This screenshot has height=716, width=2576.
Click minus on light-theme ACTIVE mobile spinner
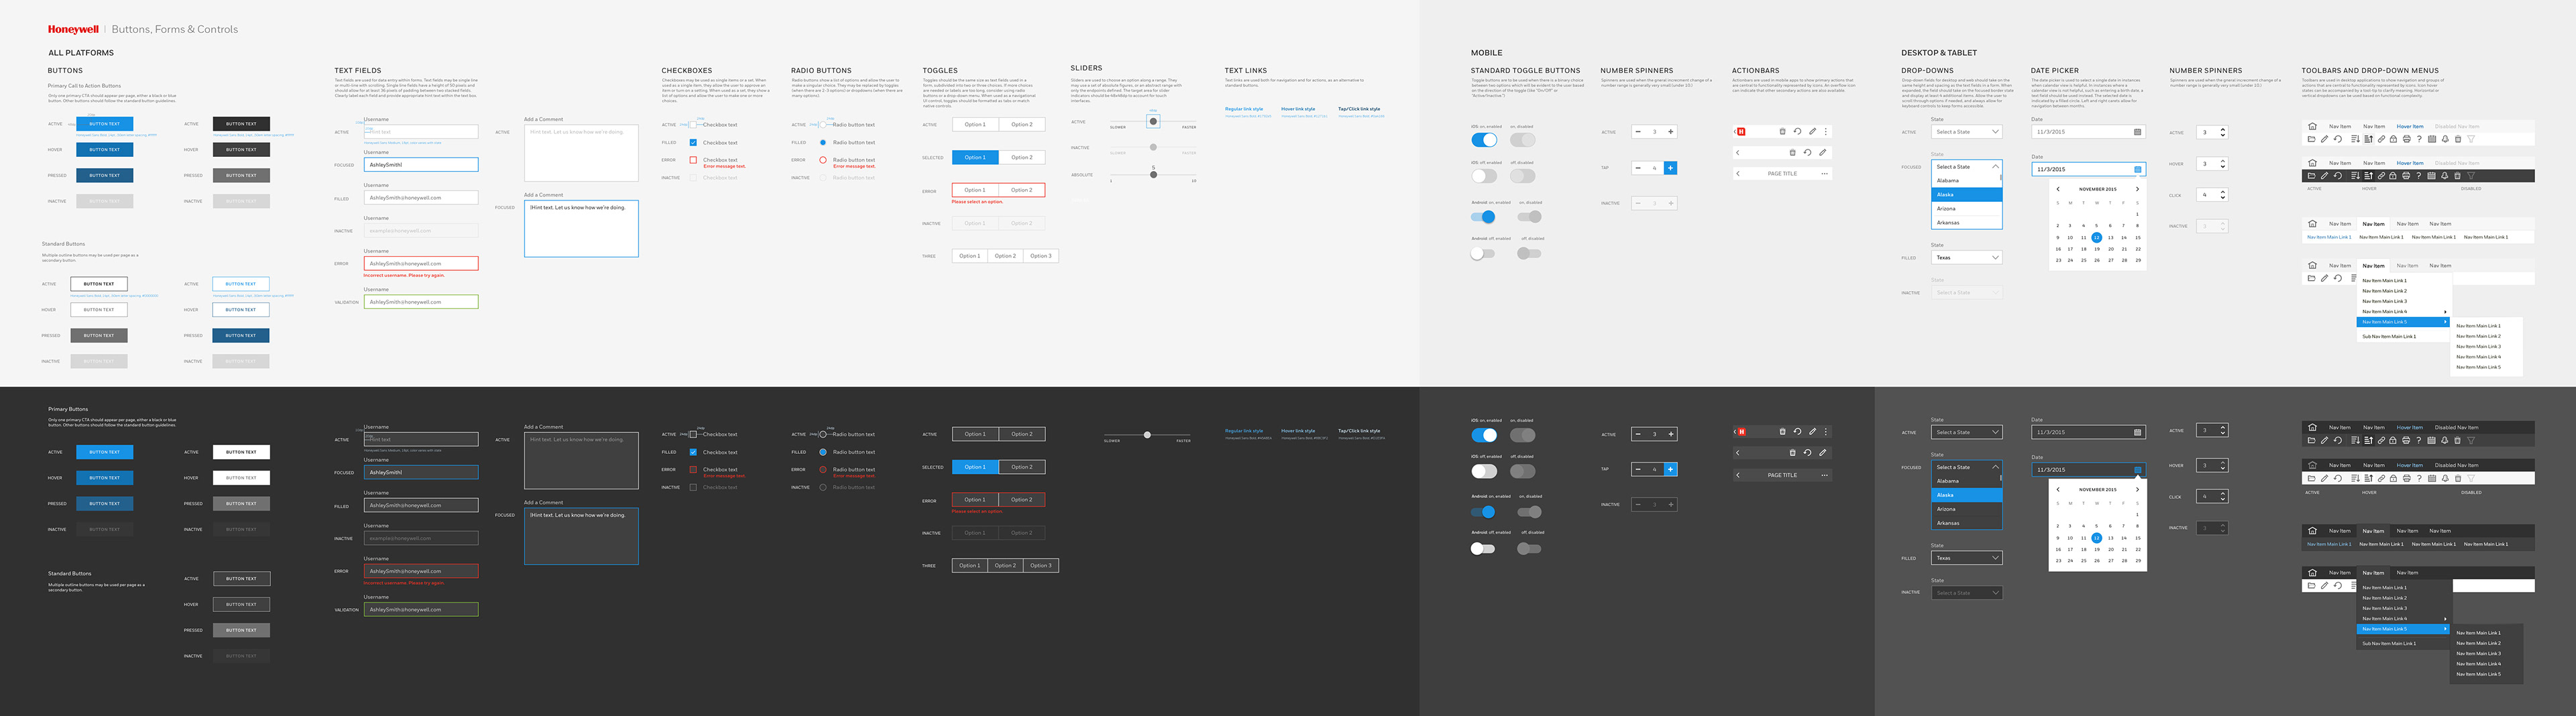point(1638,132)
